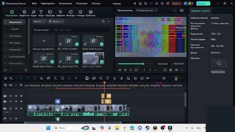Open the Помощь menu
This screenshot has height=132, width=235.
pyautogui.click(x=96, y=3)
